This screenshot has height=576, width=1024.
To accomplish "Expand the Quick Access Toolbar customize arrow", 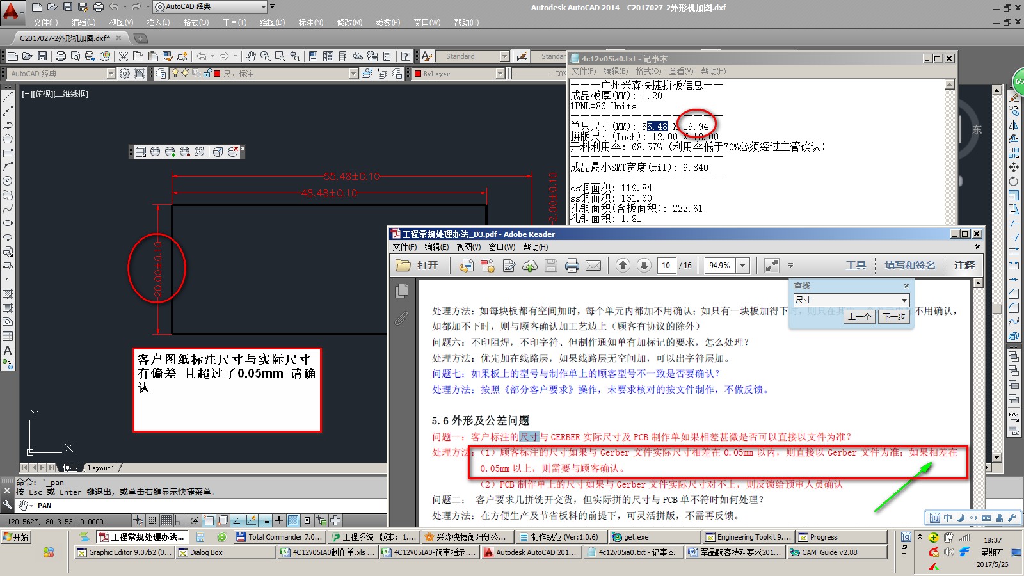I will tap(272, 6).
